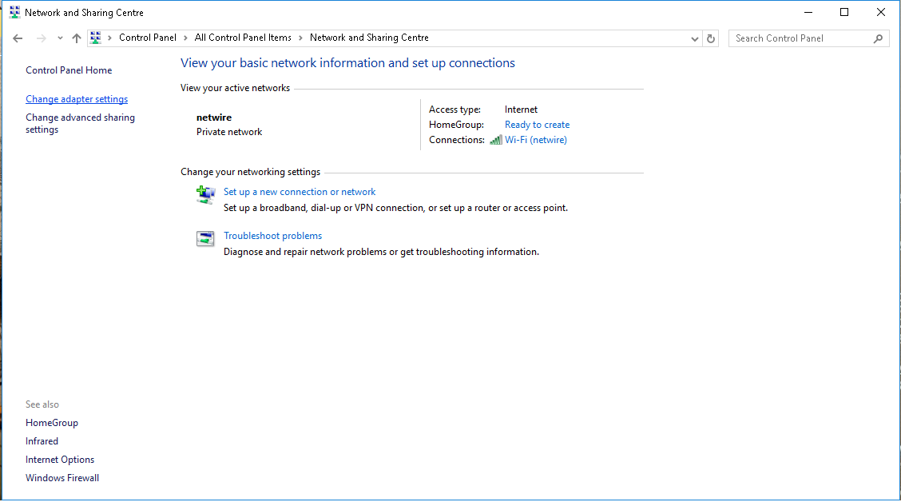901x502 pixels.
Task: Click the Access type Internet value
Action: 521,110
